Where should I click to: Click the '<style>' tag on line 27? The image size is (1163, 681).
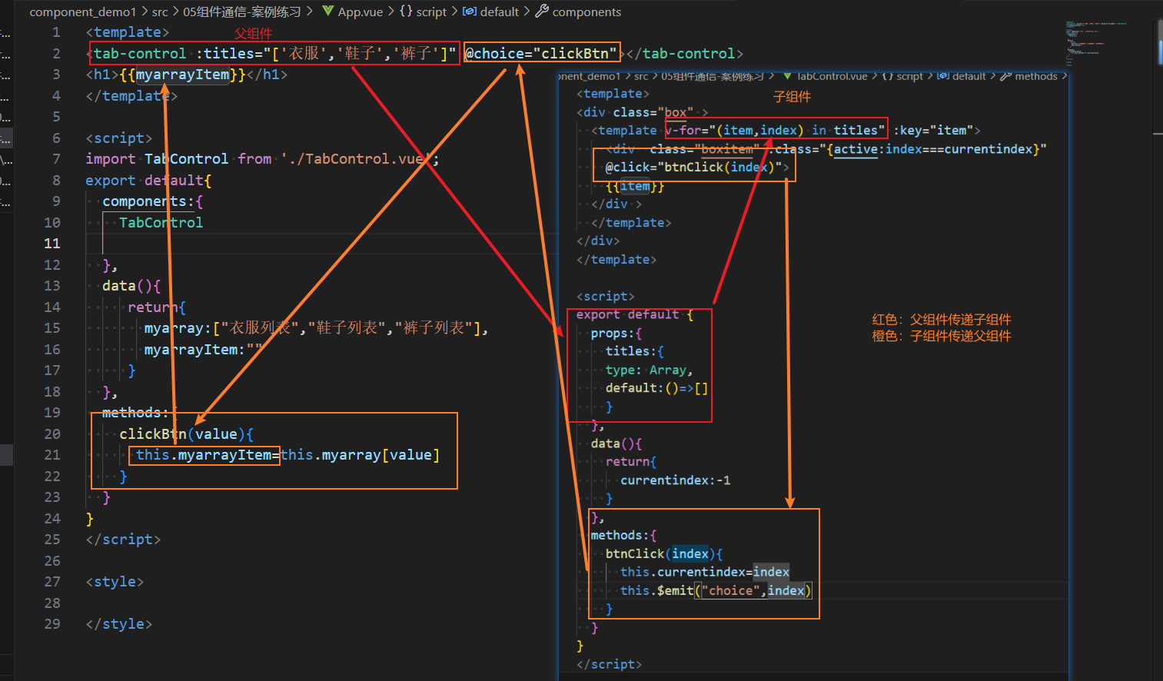tap(115, 582)
